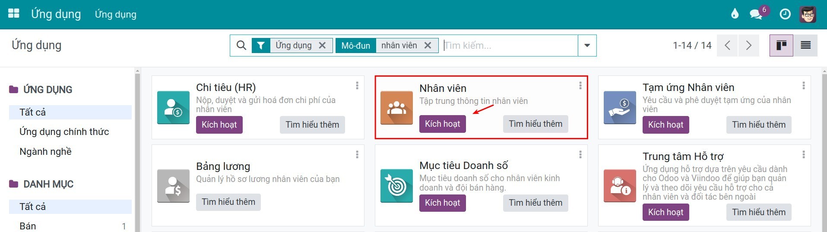Click the water drop icon in top bar
The image size is (827, 232).
click(735, 14)
